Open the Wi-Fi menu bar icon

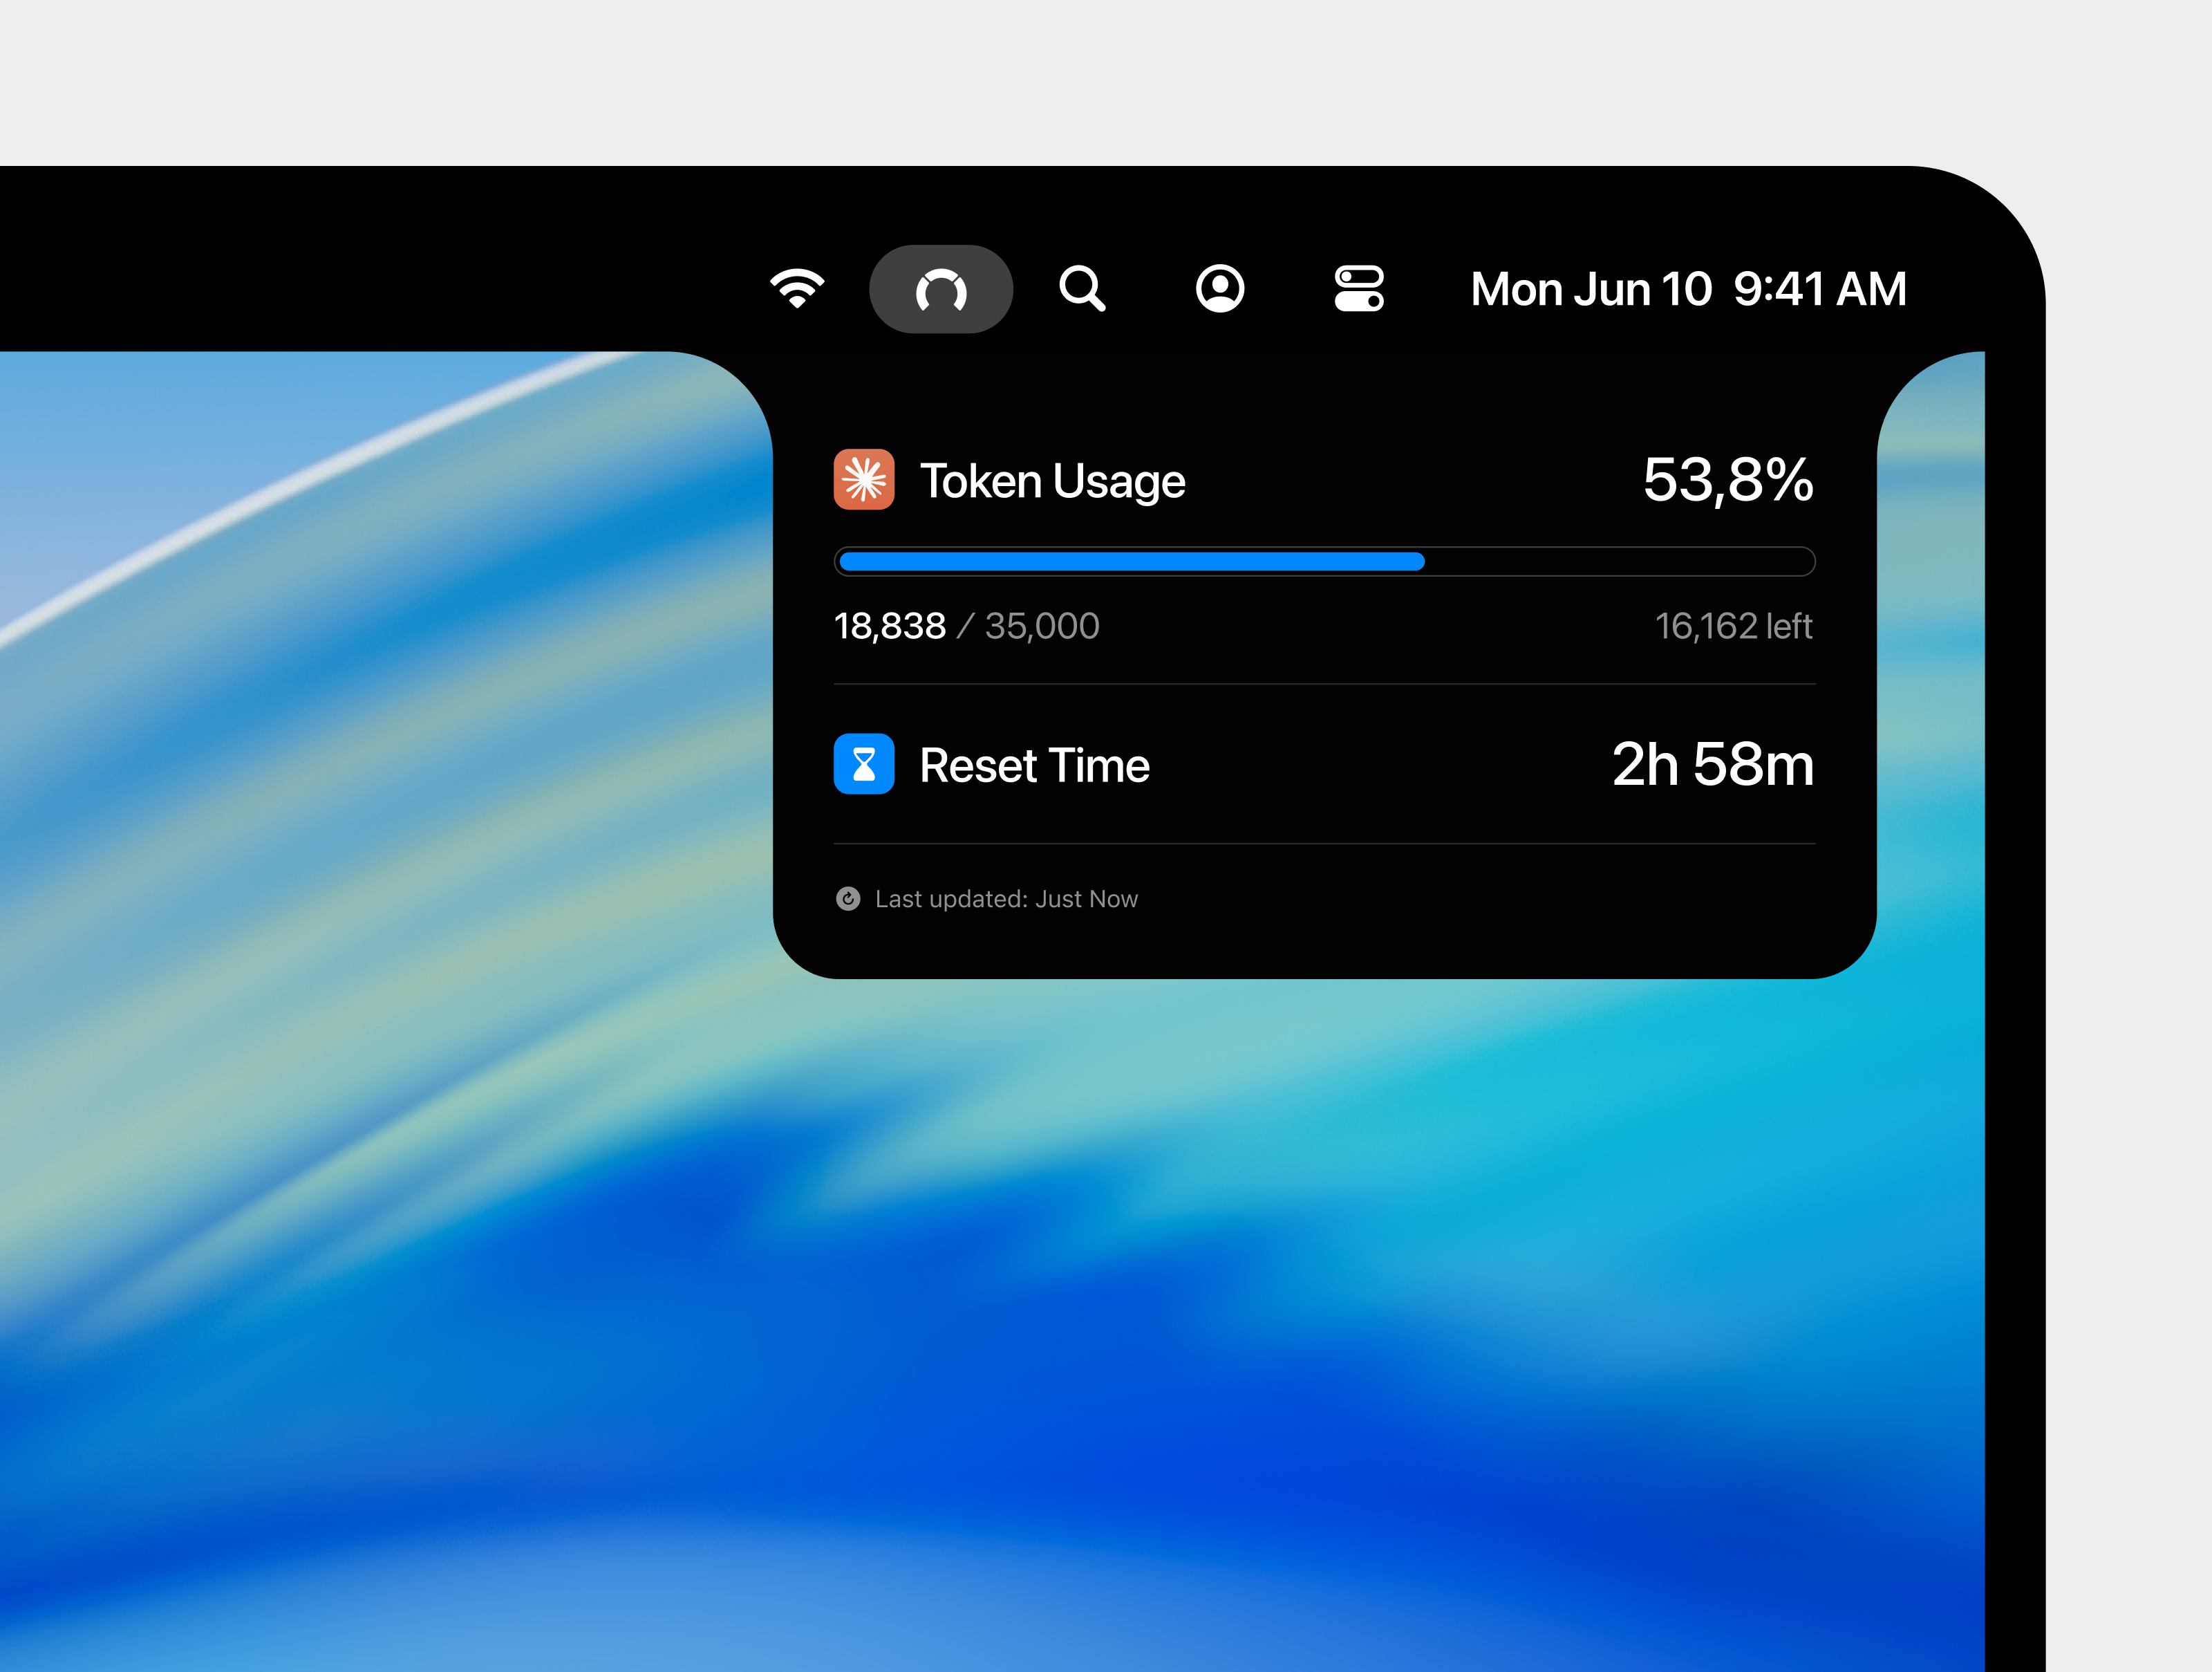point(797,289)
